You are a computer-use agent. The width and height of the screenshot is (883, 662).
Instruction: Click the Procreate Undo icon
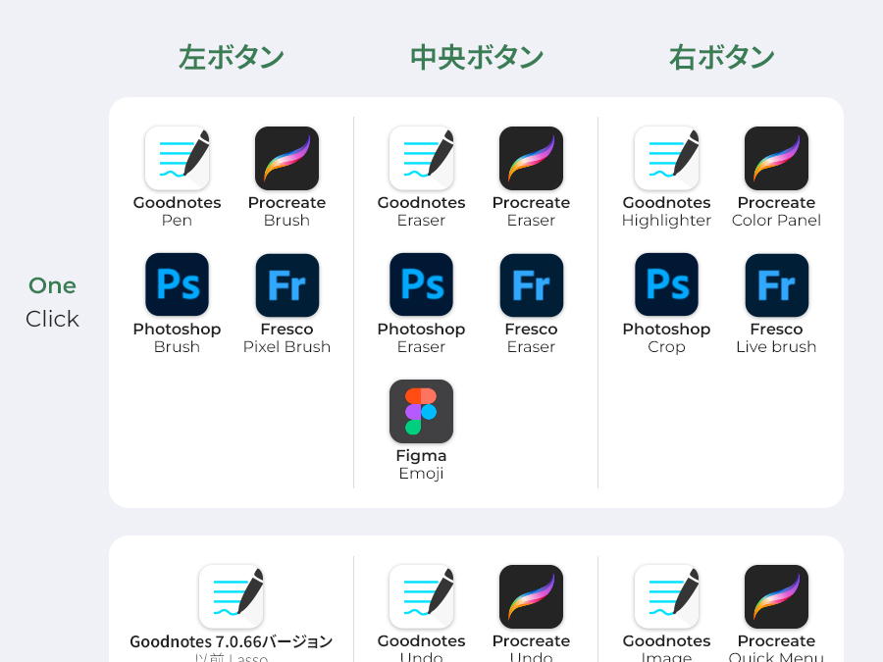(531, 596)
